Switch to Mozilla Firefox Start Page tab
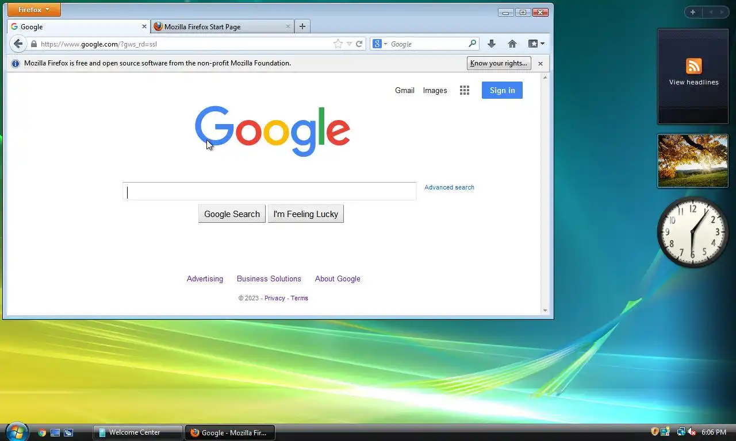This screenshot has width=736, height=441. tap(223, 26)
